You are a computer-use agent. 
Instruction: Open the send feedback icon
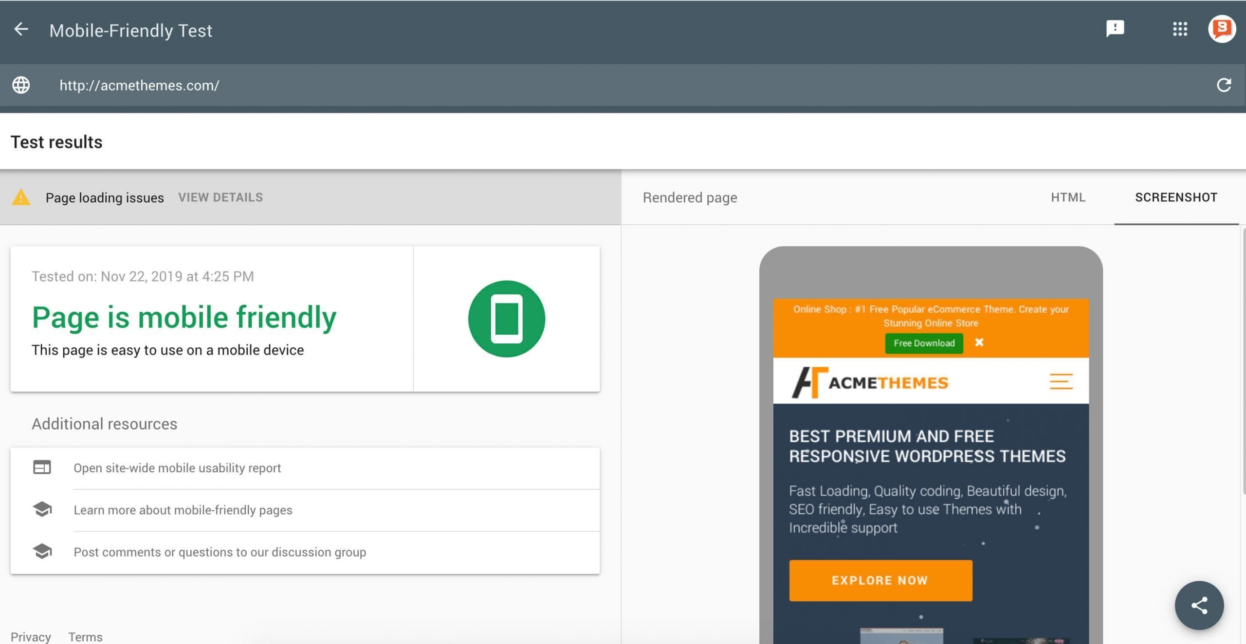click(1115, 29)
